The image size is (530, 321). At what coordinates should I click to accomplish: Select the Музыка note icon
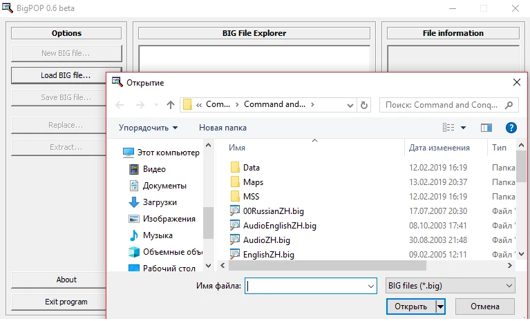pos(134,235)
